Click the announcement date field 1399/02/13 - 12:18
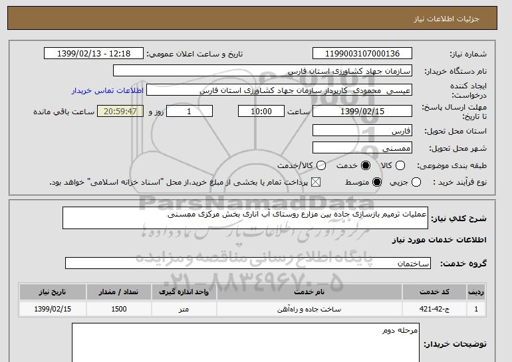This screenshot has width=512, height=362. coord(94,54)
